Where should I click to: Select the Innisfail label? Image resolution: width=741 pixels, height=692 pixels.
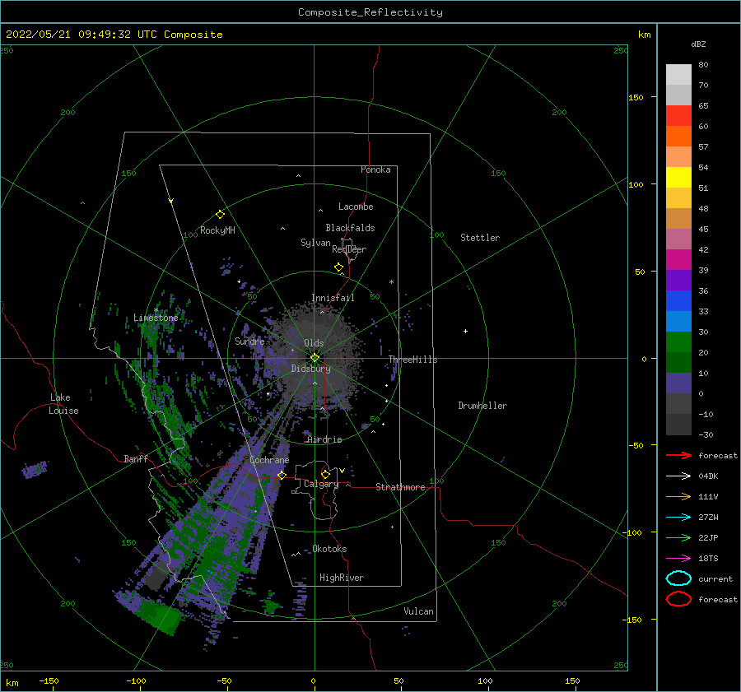pos(333,298)
